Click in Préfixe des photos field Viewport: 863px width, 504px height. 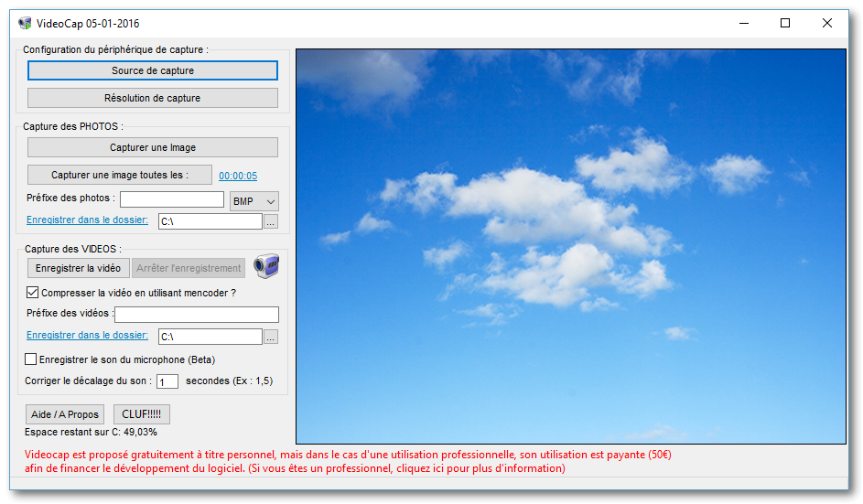click(172, 199)
